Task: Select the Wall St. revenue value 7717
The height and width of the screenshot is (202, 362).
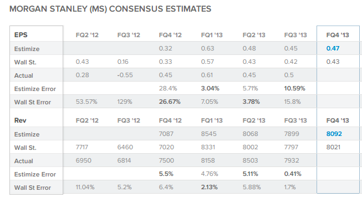Action: [81, 147]
